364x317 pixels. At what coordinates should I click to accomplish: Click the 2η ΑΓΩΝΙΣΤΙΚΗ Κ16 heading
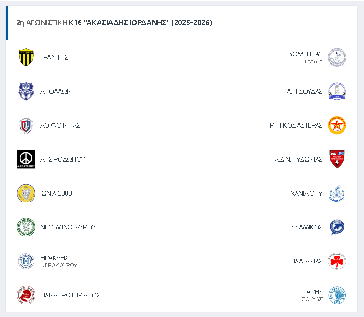[x=114, y=23]
